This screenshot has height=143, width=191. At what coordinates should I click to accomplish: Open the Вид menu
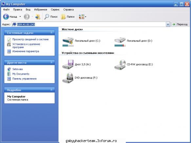tap(28, 9)
